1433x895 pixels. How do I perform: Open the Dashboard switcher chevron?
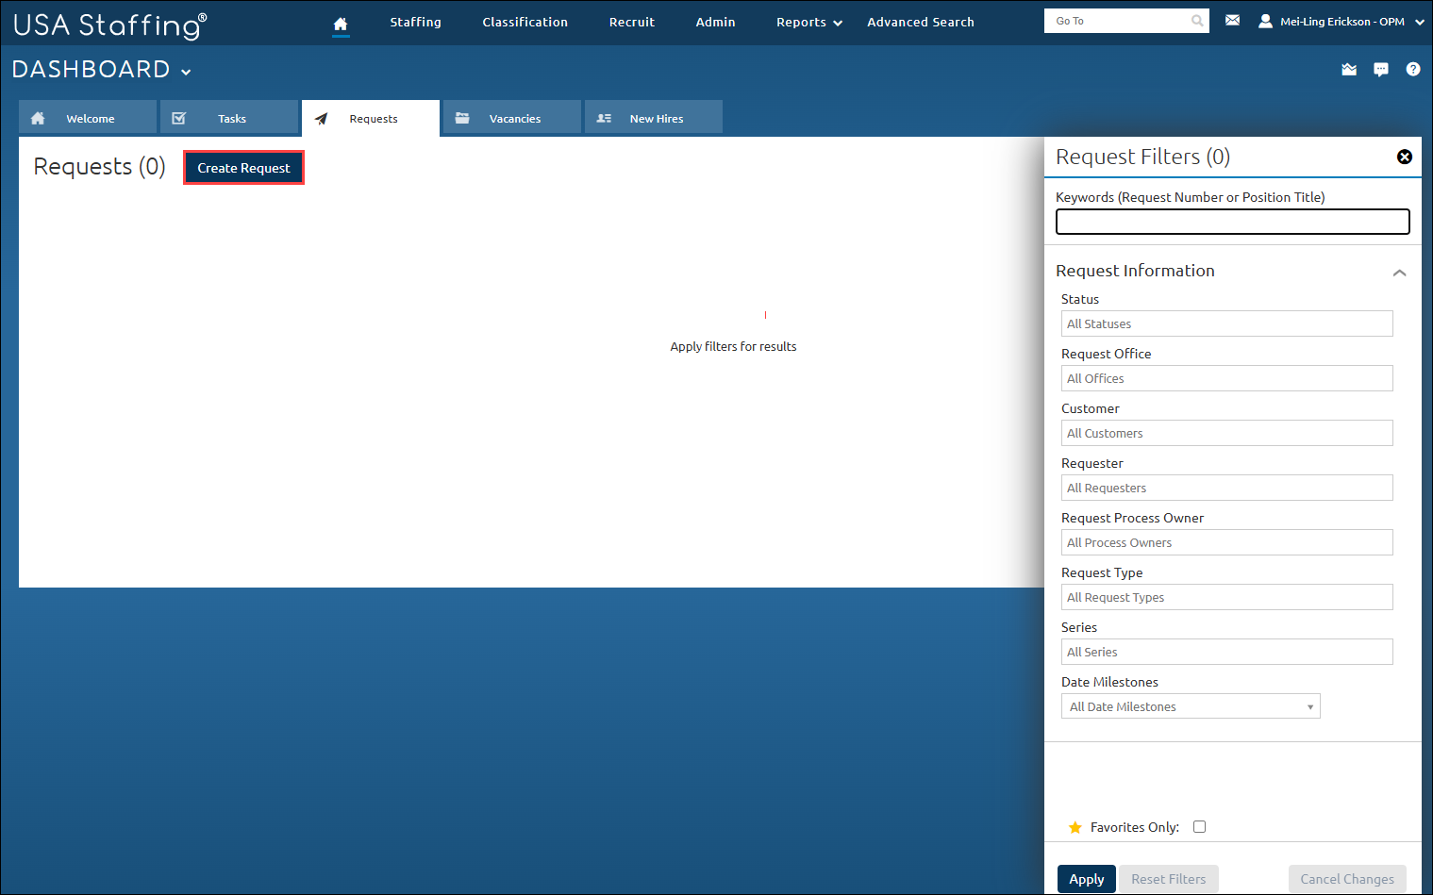click(185, 71)
